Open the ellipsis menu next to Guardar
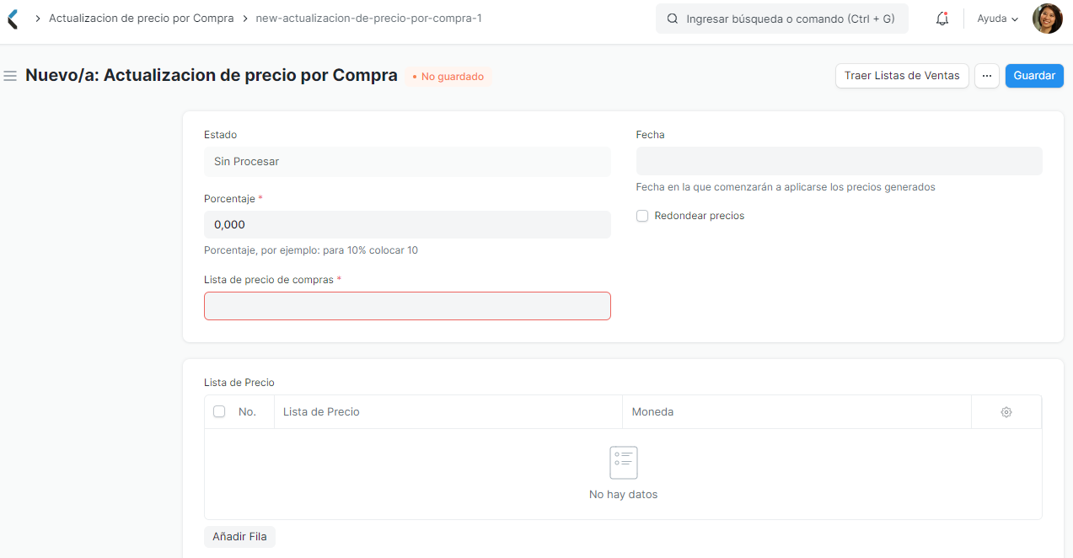Viewport: 1073px width, 558px height. point(986,75)
